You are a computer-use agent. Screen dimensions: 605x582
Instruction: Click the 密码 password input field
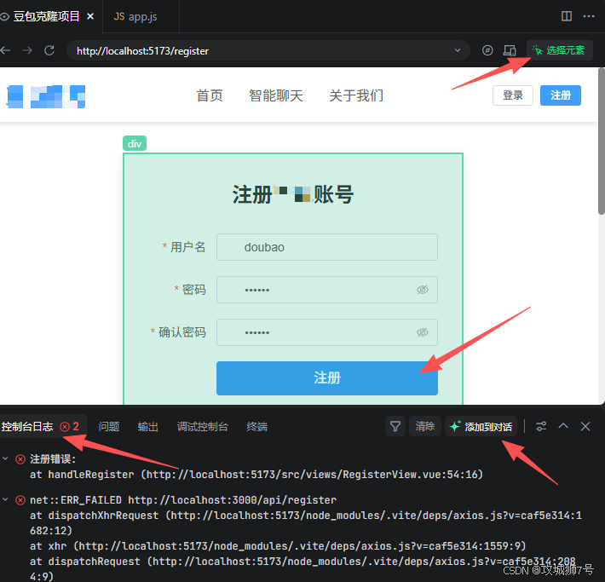(x=327, y=290)
